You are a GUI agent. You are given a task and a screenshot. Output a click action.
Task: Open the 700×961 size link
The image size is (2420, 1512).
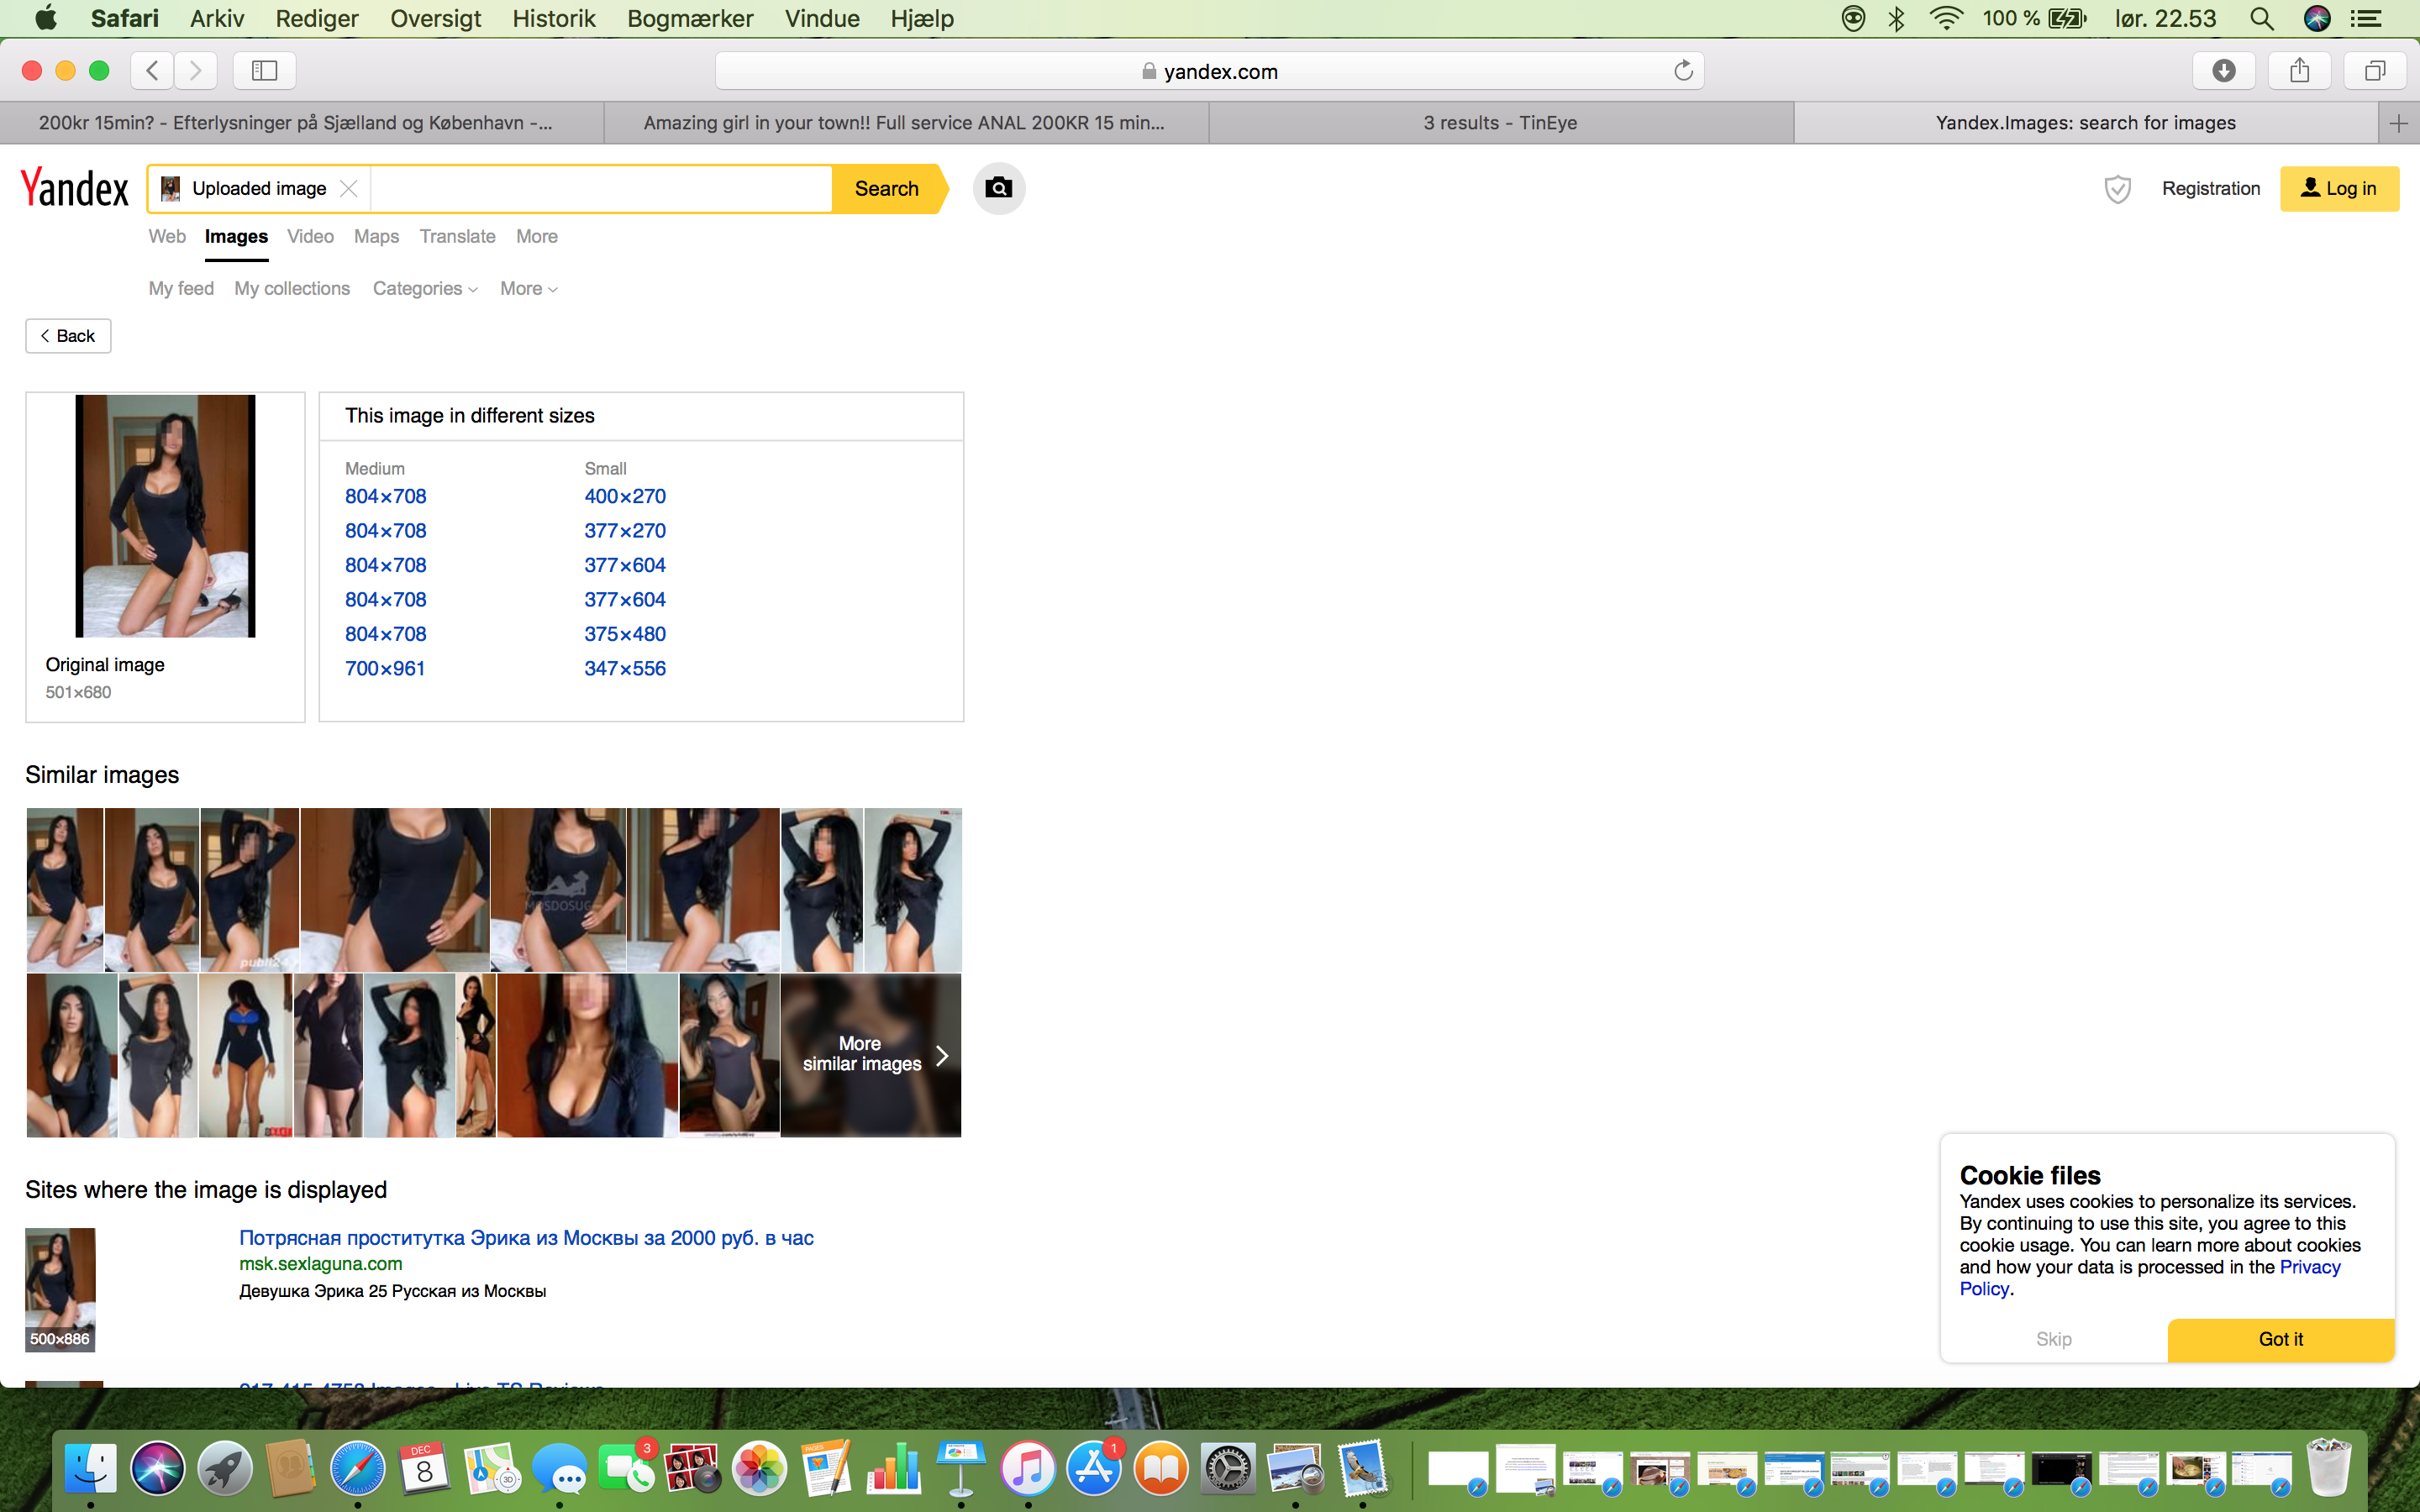(x=385, y=668)
